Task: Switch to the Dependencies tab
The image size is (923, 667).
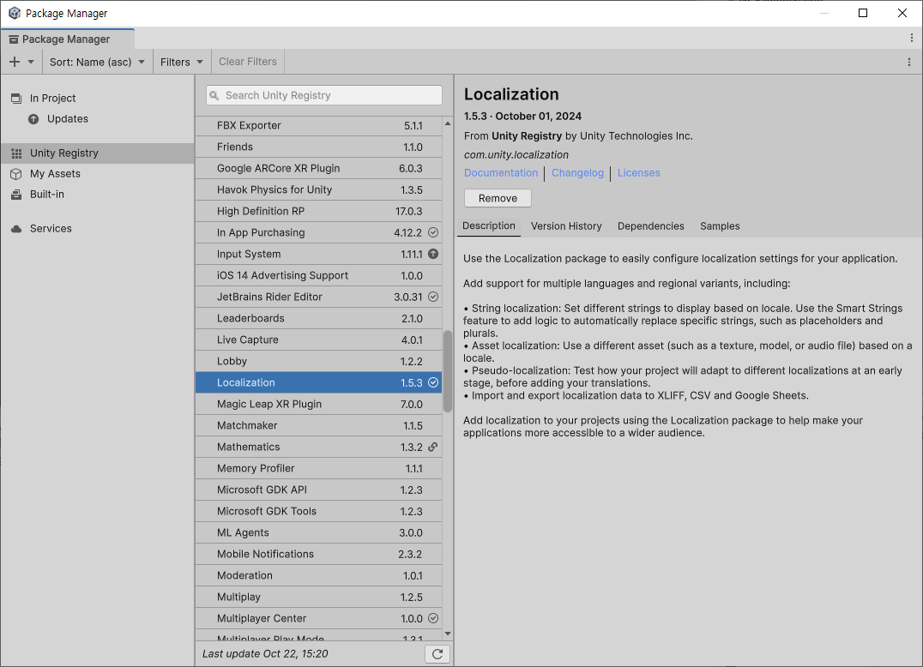Action: pos(651,226)
